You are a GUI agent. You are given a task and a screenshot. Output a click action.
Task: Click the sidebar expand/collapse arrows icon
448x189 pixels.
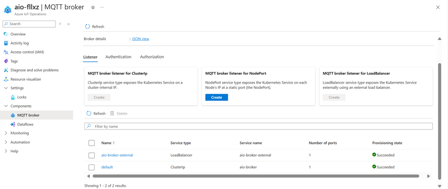coord(60,24)
